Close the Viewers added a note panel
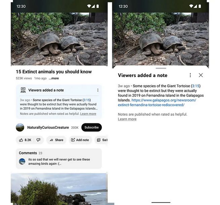 201,75
